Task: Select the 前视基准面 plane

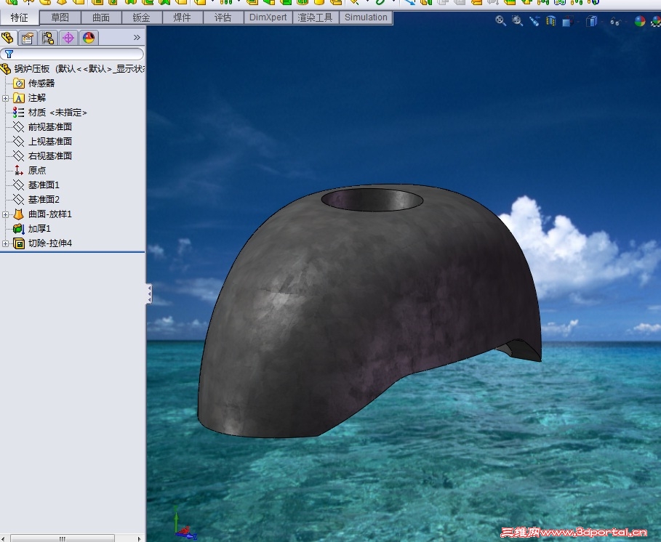Action: tap(49, 126)
